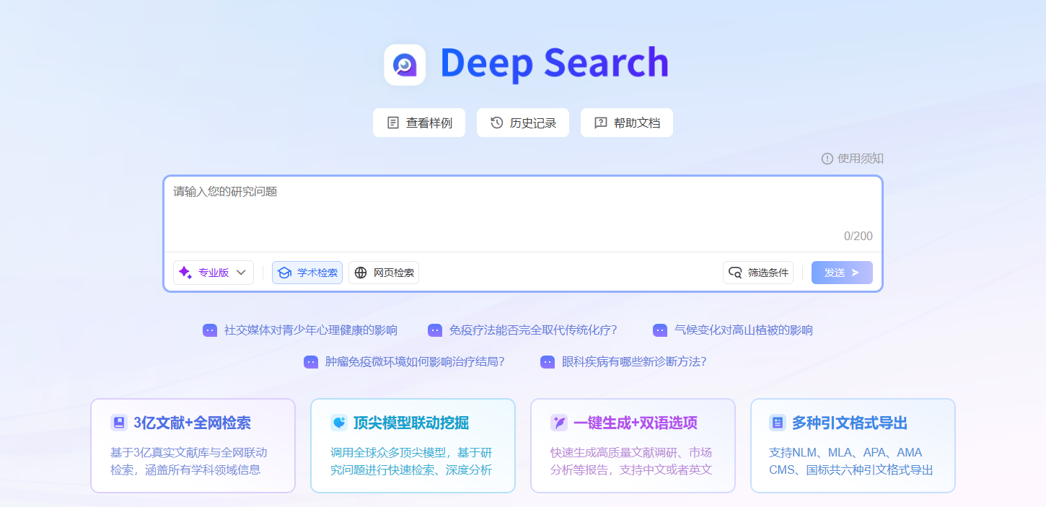
Task: Click document icon in 查看样例 button
Action: pyautogui.click(x=393, y=123)
